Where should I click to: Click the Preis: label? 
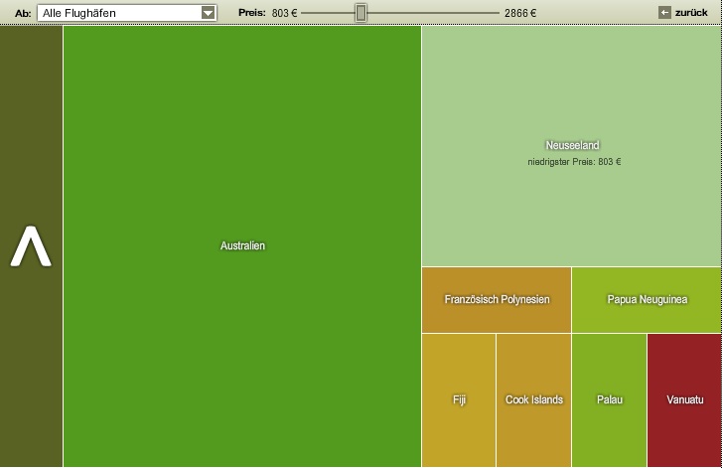point(251,13)
